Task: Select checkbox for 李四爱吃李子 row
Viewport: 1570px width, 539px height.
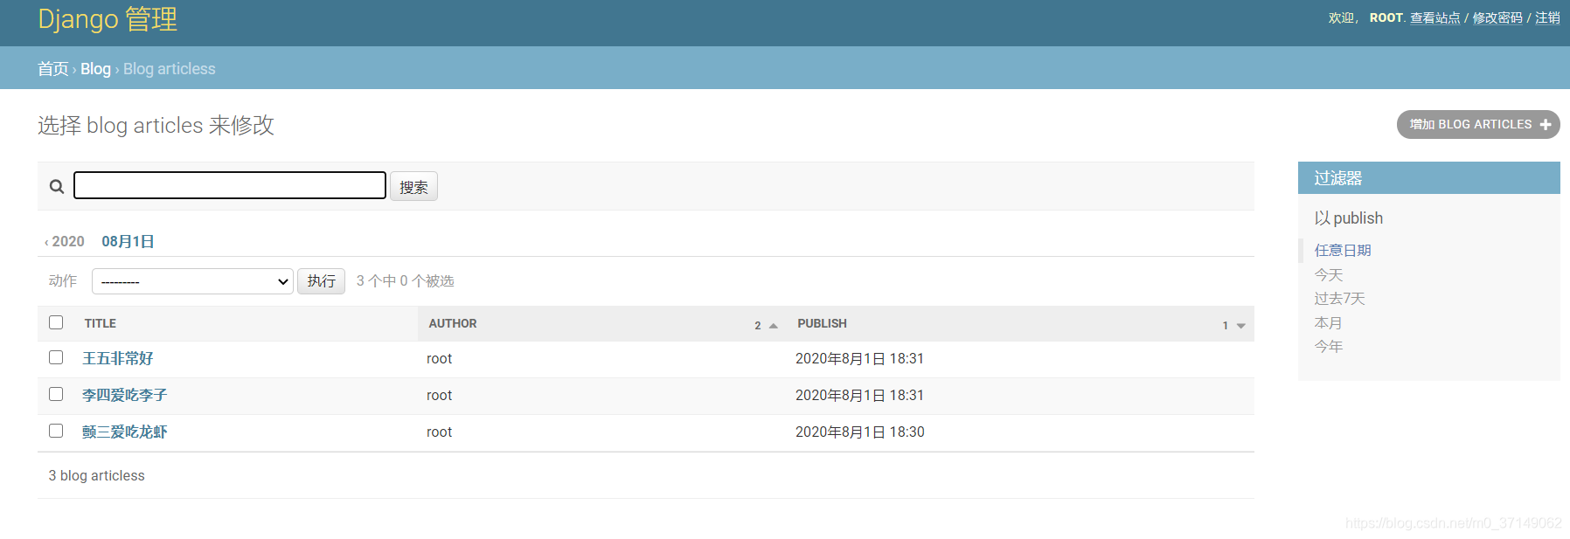Action: 56,394
